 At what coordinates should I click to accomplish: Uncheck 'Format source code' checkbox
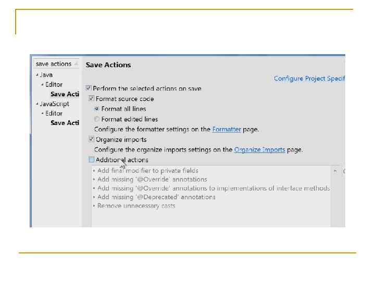92,99
